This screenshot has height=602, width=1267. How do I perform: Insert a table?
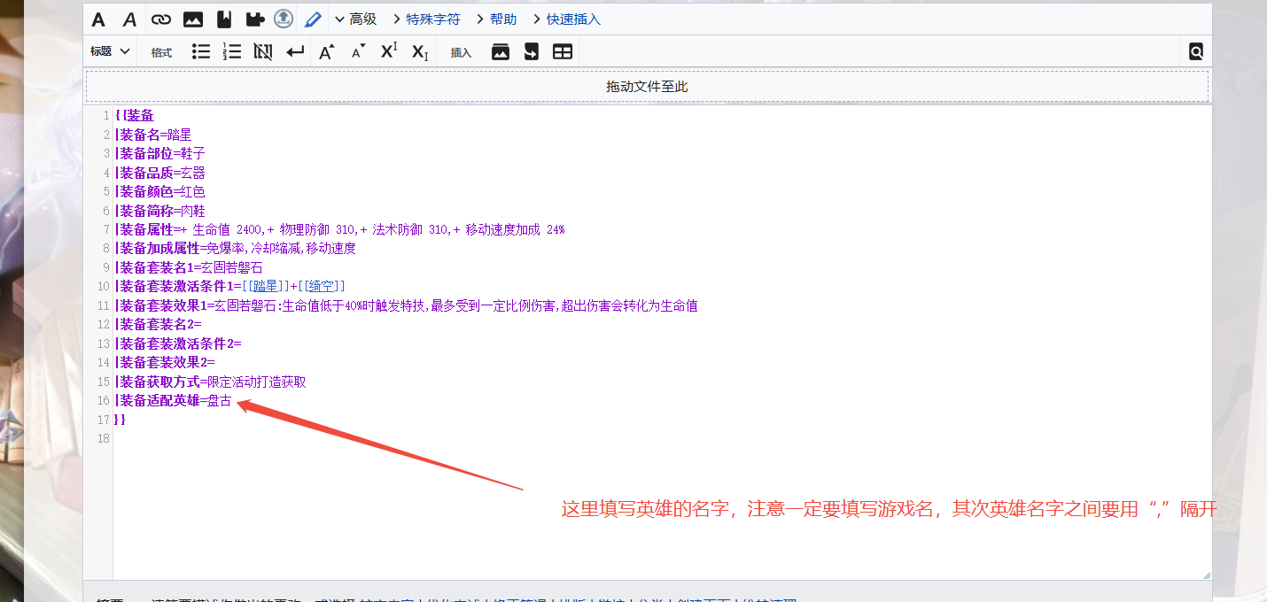[563, 51]
